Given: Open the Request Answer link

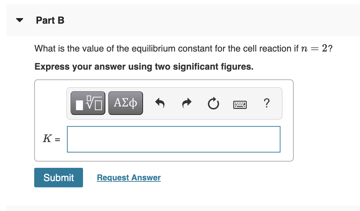Looking at the screenshot, I should 128,178.
